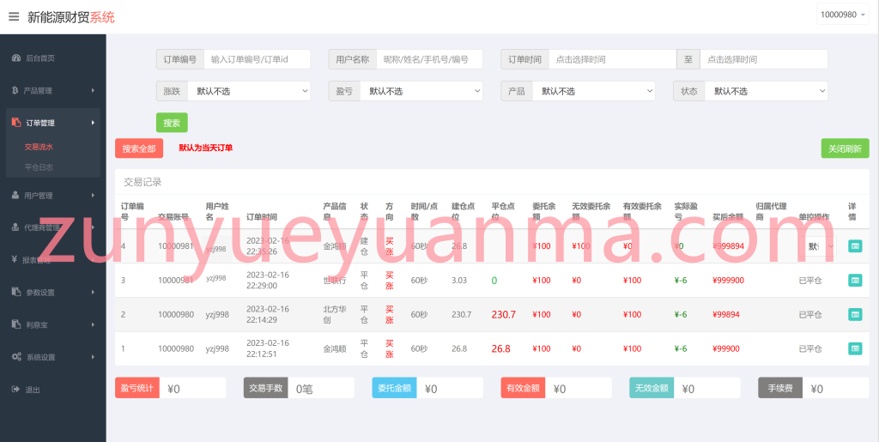The width and height of the screenshot is (879, 442).
Task: Click the 默认为当天订单 red notice
Action: pos(206,148)
